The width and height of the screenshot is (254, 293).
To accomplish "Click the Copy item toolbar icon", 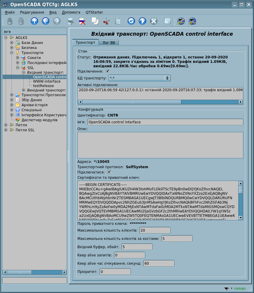I will (x=95, y=21).
